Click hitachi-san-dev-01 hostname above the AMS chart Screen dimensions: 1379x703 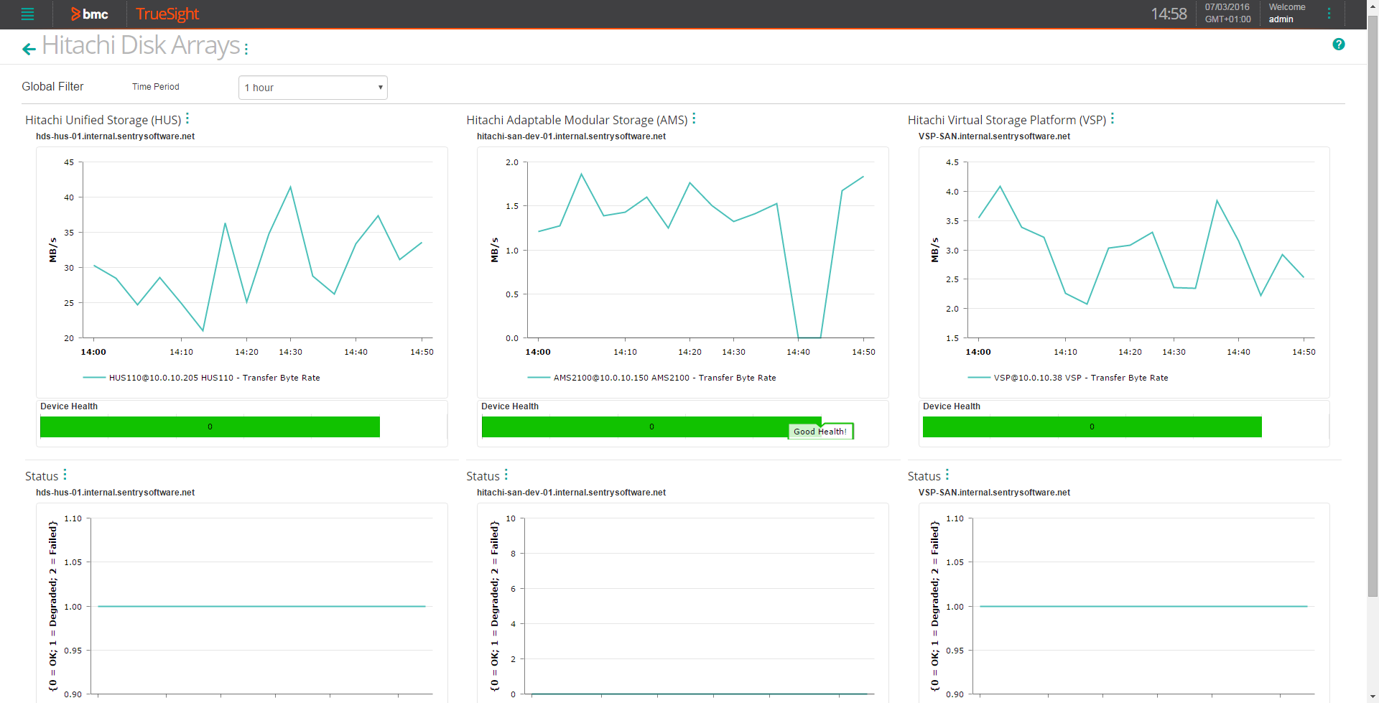coord(571,136)
